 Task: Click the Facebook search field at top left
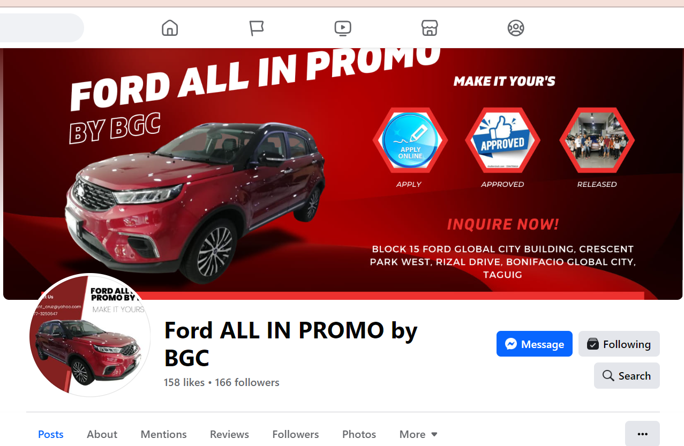[x=42, y=28]
